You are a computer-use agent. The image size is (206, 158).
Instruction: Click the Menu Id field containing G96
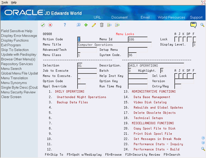click(x=138, y=39)
